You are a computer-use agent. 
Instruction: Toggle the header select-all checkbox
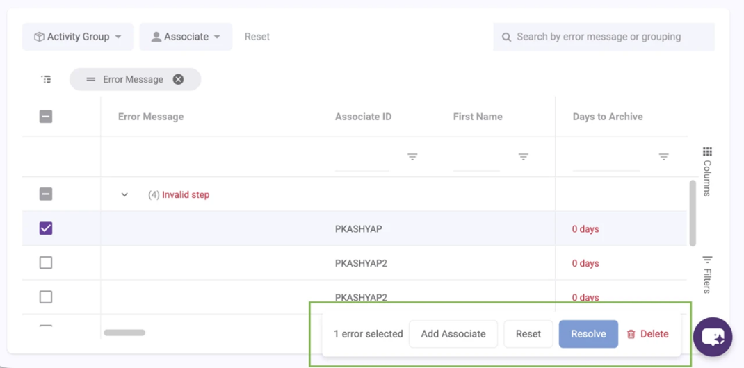click(46, 117)
